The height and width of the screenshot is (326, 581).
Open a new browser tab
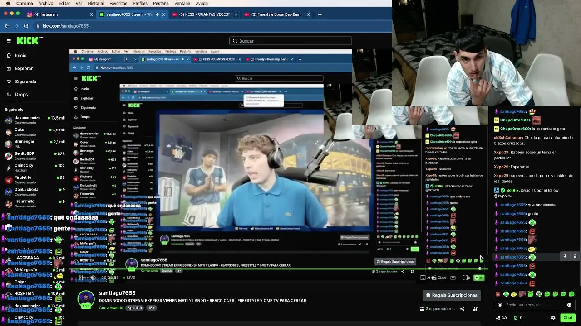pos(320,14)
